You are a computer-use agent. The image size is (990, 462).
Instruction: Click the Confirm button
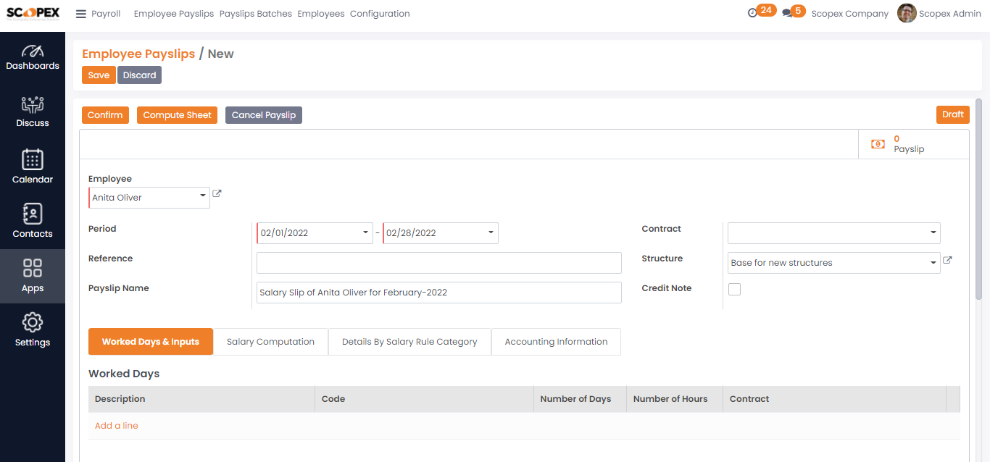(x=105, y=115)
